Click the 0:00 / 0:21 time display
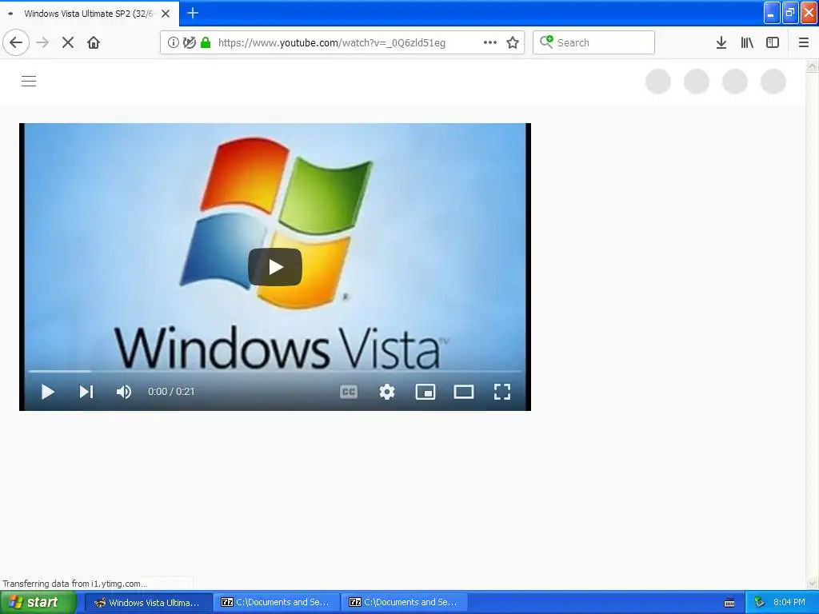819x614 pixels. point(171,392)
